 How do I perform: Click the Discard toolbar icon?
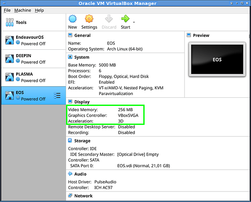point(108,19)
